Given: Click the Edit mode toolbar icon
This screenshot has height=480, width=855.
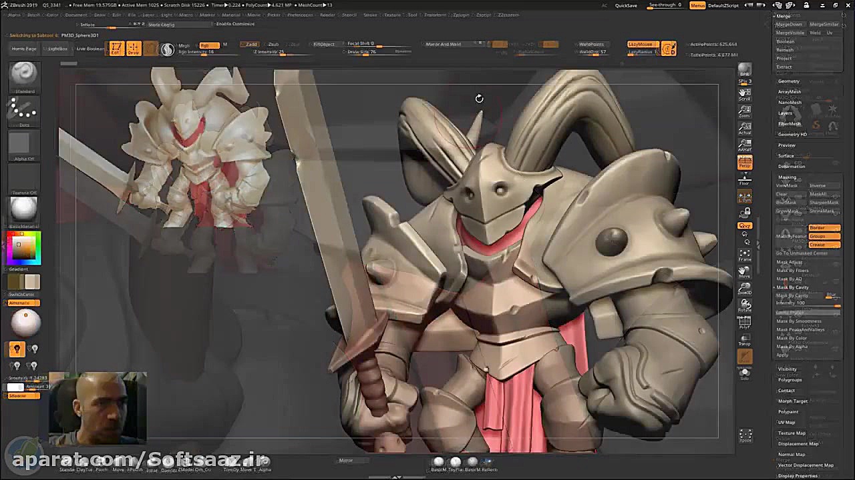Looking at the screenshot, I should tap(116, 47).
